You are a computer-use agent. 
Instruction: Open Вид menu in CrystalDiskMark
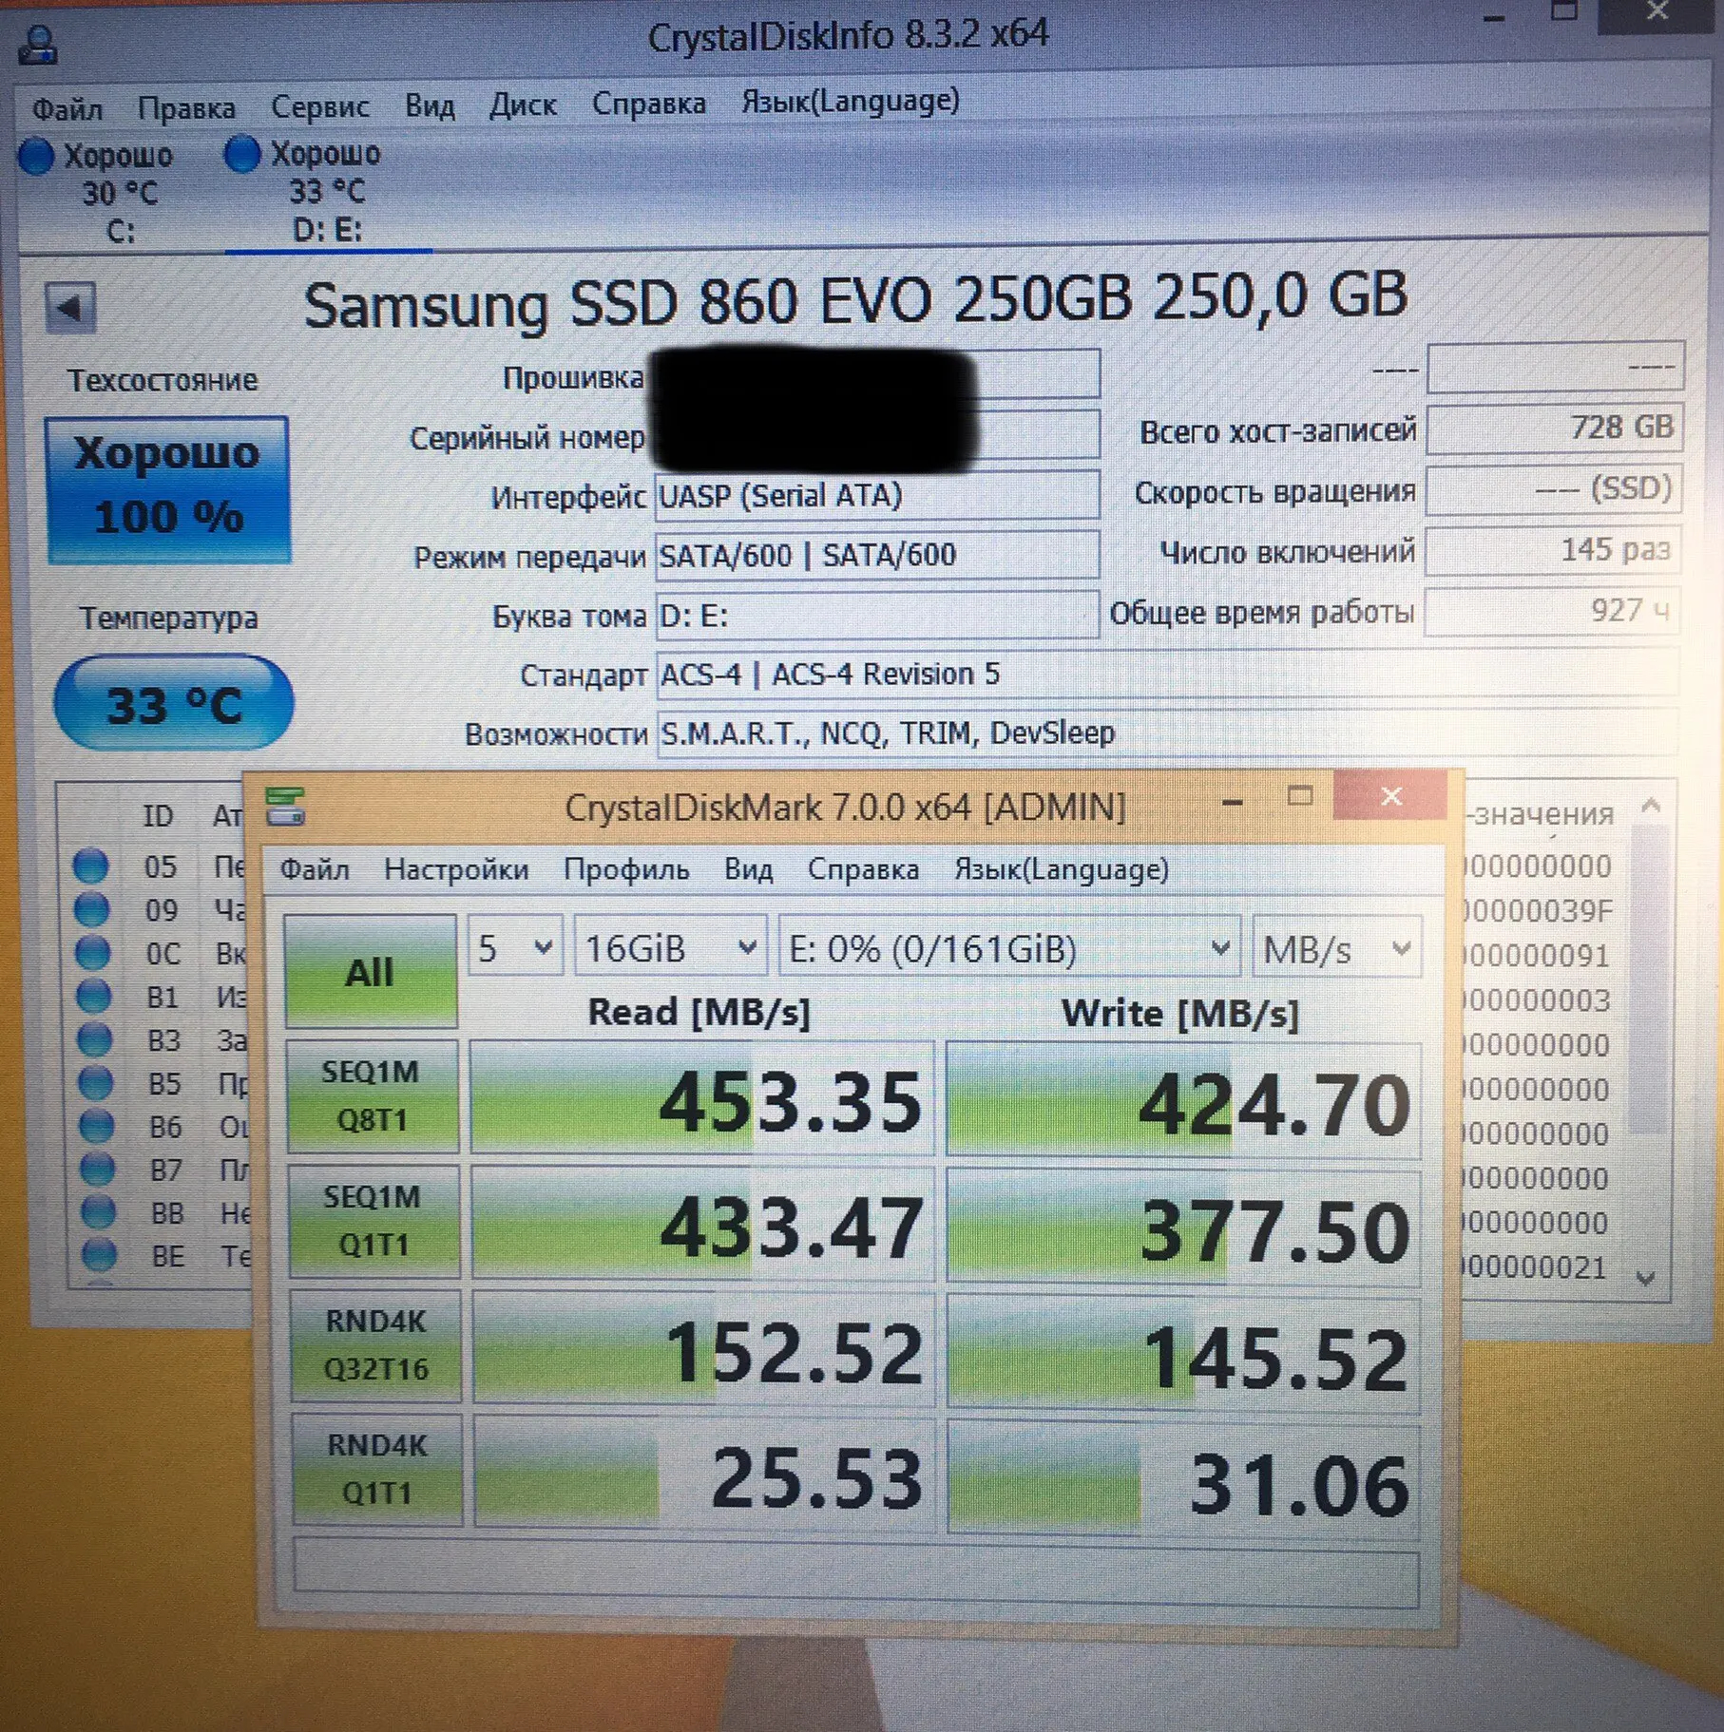(749, 869)
